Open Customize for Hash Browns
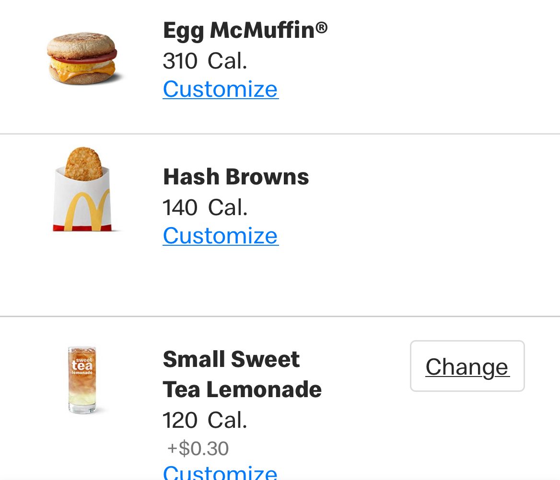The width and height of the screenshot is (560, 480). 221,236
